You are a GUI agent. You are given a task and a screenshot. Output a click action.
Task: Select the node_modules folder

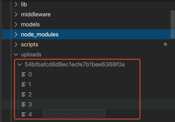tap(40, 34)
